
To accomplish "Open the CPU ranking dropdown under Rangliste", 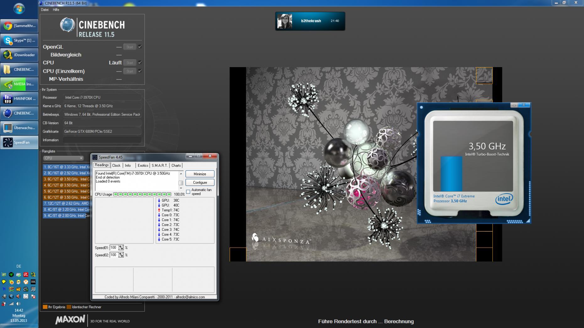I will [63, 158].
